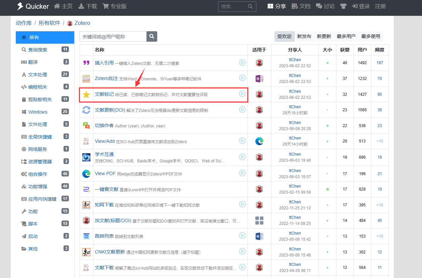Open the 一键看文献 action link
The image size is (422, 278).
107,189
